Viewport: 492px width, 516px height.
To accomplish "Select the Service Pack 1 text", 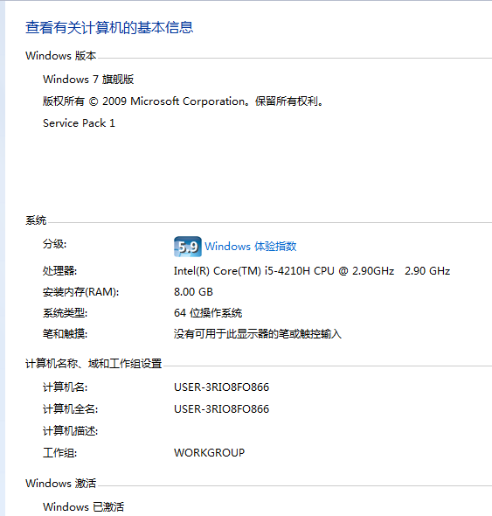I will pyautogui.click(x=79, y=123).
